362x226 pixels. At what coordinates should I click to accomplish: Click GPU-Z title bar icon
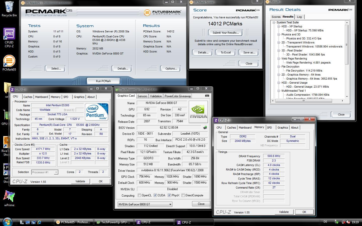click(117, 89)
